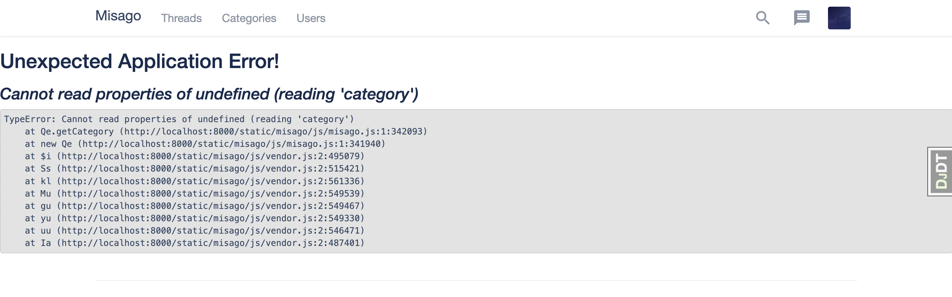Click the Qe.getCategory stack trace line
This screenshot has width=952, height=297.
pyautogui.click(x=225, y=132)
